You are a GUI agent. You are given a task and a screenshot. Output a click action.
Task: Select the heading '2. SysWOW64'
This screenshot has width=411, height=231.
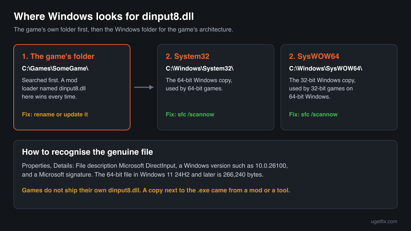314,56
